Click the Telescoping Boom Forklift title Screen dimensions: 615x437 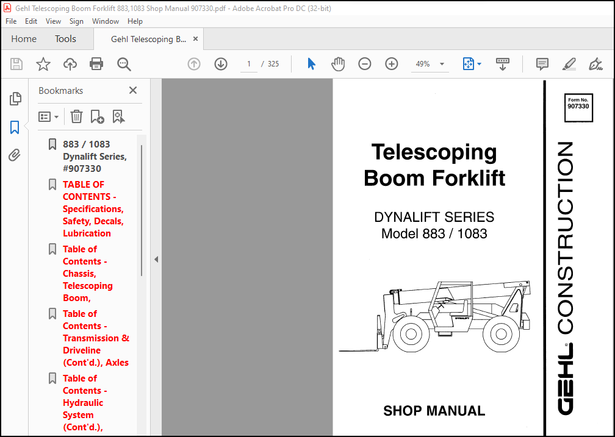pyautogui.click(x=434, y=165)
